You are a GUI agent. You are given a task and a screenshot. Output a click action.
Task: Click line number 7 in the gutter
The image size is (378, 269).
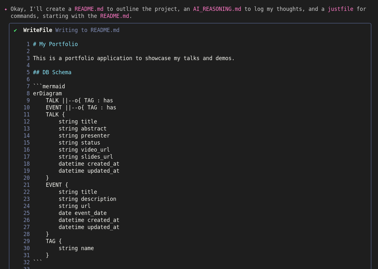(28, 86)
